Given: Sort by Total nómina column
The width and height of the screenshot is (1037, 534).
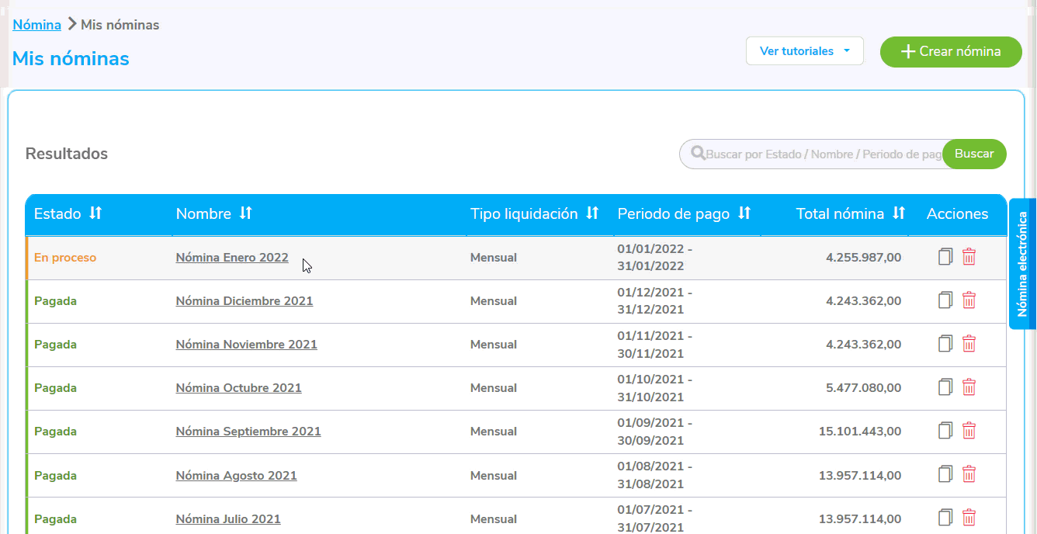Looking at the screenshot, I should [x=899, y=213].
